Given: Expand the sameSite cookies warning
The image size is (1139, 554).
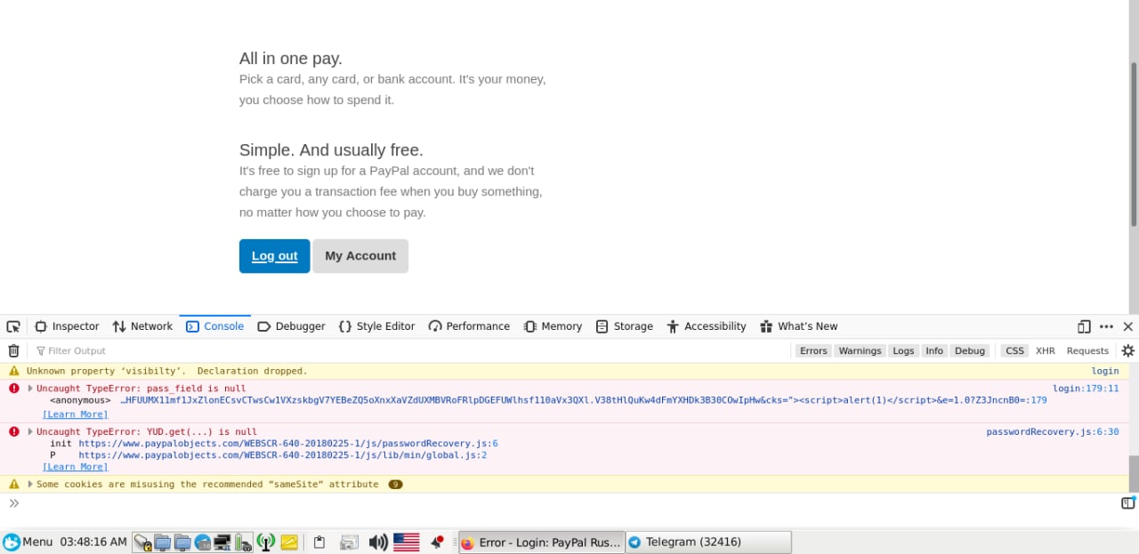Looking at the screenshot, I should (30, 485).
